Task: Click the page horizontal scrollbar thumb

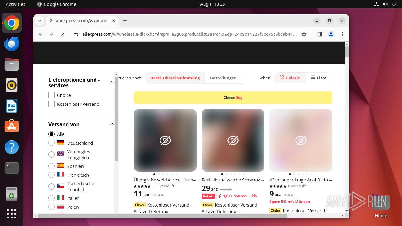Action: click(x=163, y=216)
